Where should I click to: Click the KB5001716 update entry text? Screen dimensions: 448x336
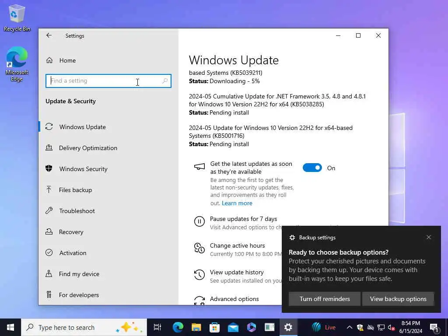coord(270,132)
